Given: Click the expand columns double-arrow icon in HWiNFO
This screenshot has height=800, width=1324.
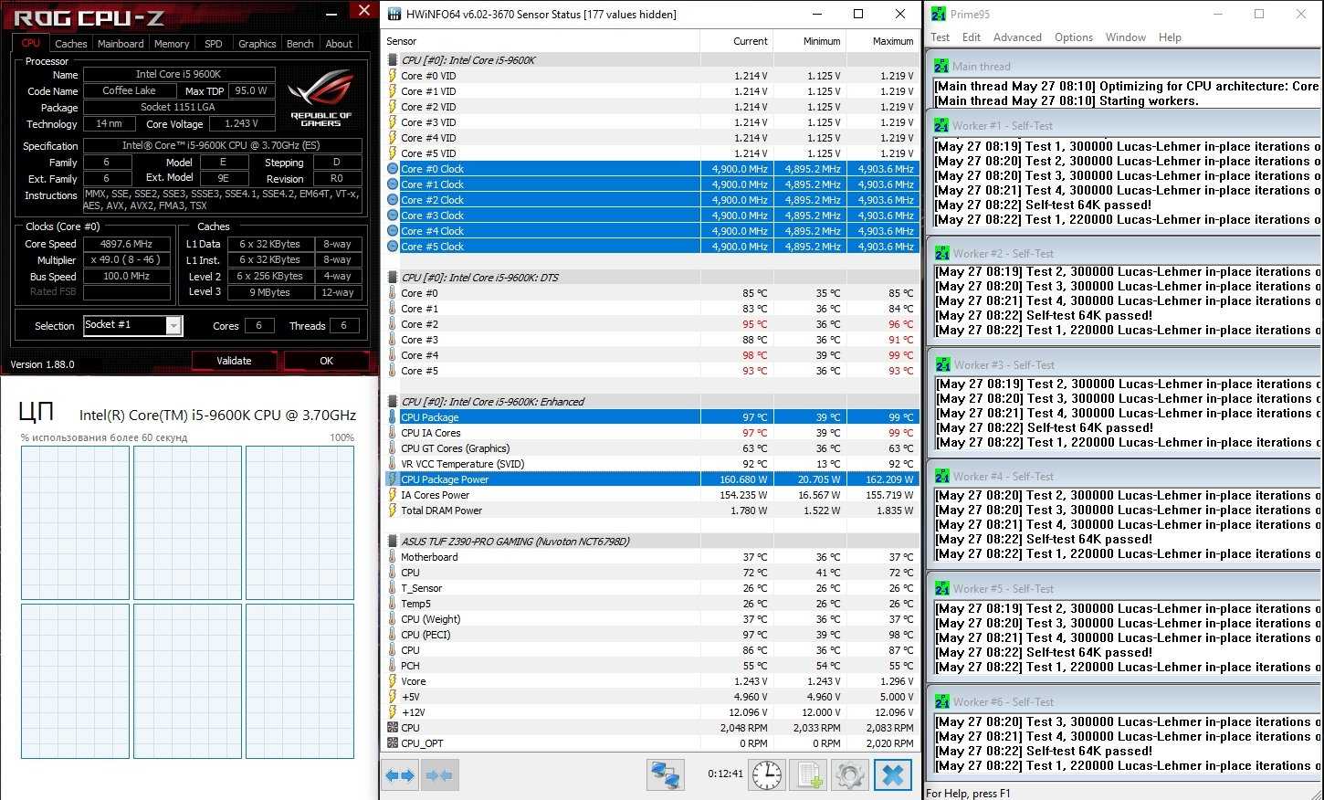Looking at the screenshot, I should [x=399, y=775].
